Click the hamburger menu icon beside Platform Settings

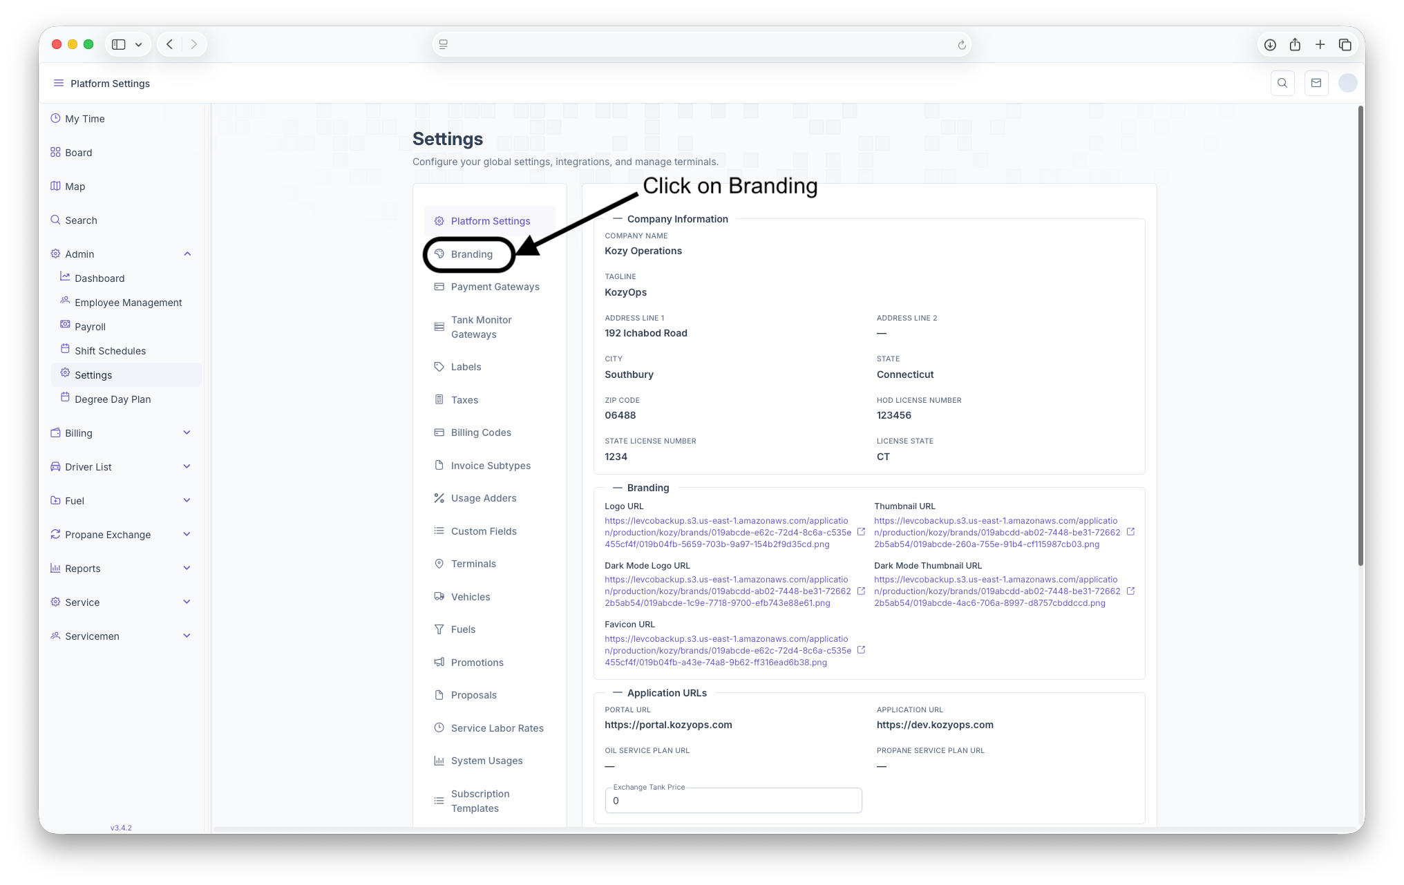(59, 83)
